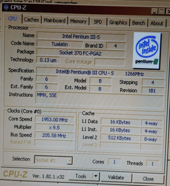Select the SPD tab

point(98,22)
